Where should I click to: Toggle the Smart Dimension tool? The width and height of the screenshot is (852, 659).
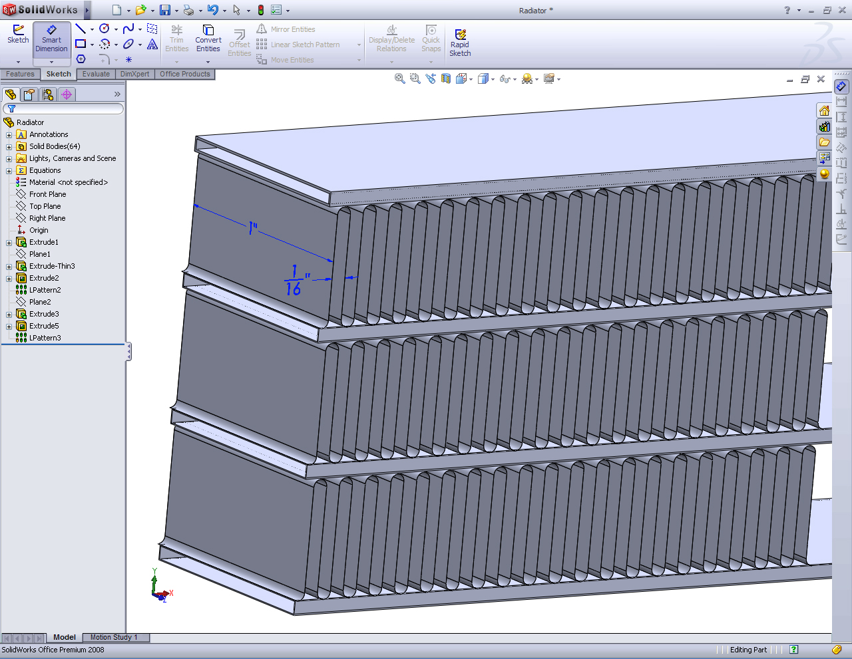click(51, 39)
